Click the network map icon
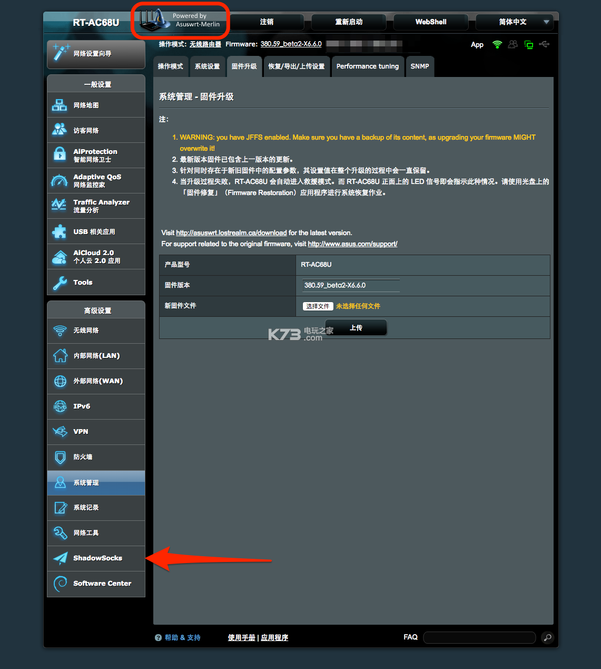This screenshot has height=669, width=601. (x=60, y=105)
